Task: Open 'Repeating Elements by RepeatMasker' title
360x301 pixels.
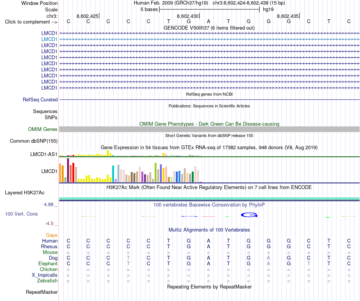Action: click(x=209, y=287)
